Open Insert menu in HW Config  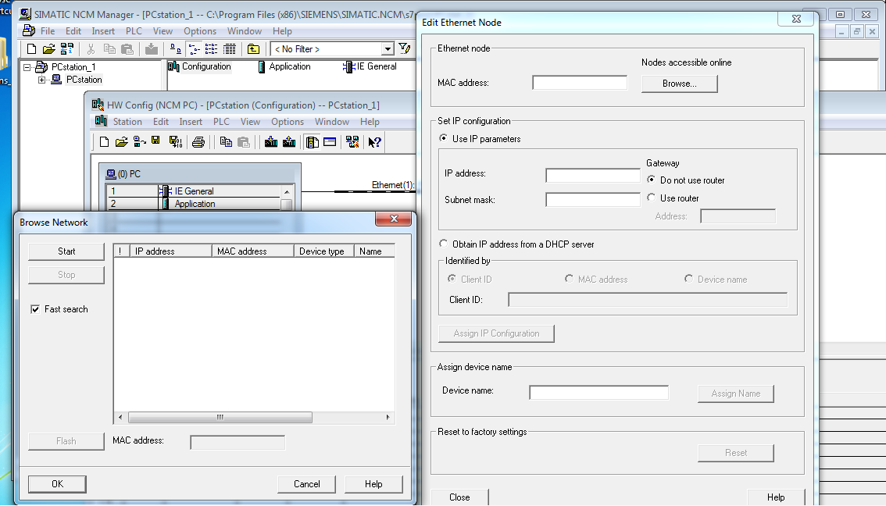pos(191,121)
